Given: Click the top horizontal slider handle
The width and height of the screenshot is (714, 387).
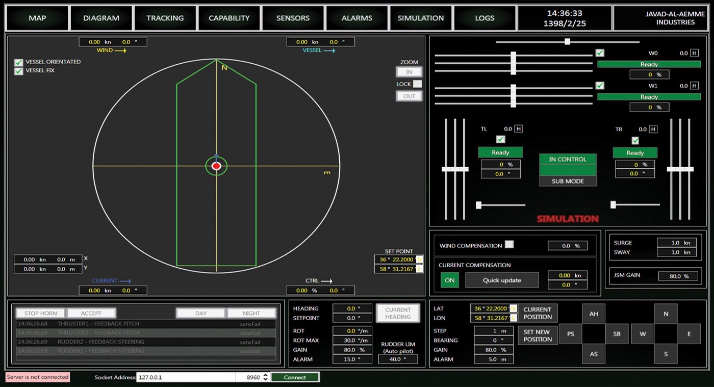Looking at the screenshot, I should [567, 41].
